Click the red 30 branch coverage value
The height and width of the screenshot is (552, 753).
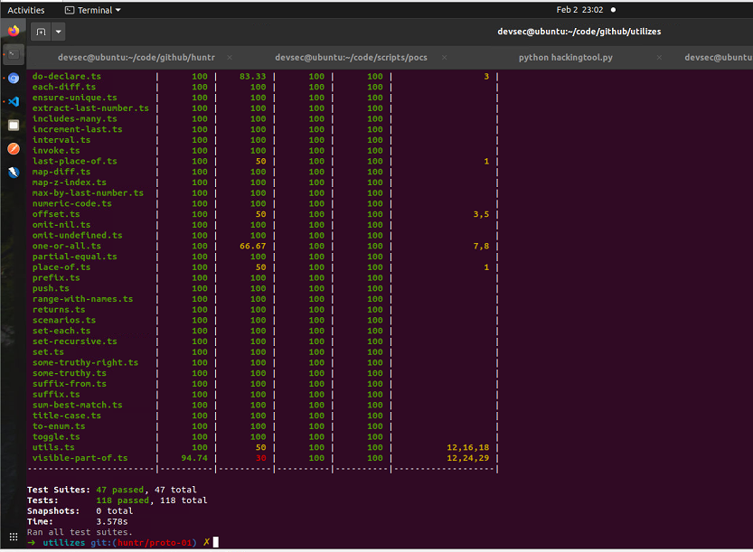260,458
